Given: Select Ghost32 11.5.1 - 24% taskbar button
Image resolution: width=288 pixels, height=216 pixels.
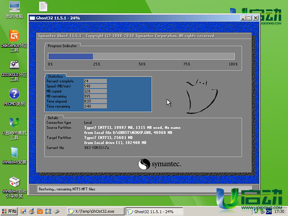Looking at the screenshot, I should [154, 211].
